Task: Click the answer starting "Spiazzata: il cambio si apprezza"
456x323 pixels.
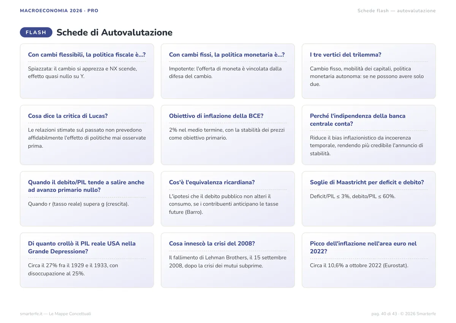Action: click(x=82, y=73)
